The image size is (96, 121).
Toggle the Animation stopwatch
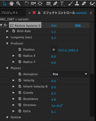point(20,74)
